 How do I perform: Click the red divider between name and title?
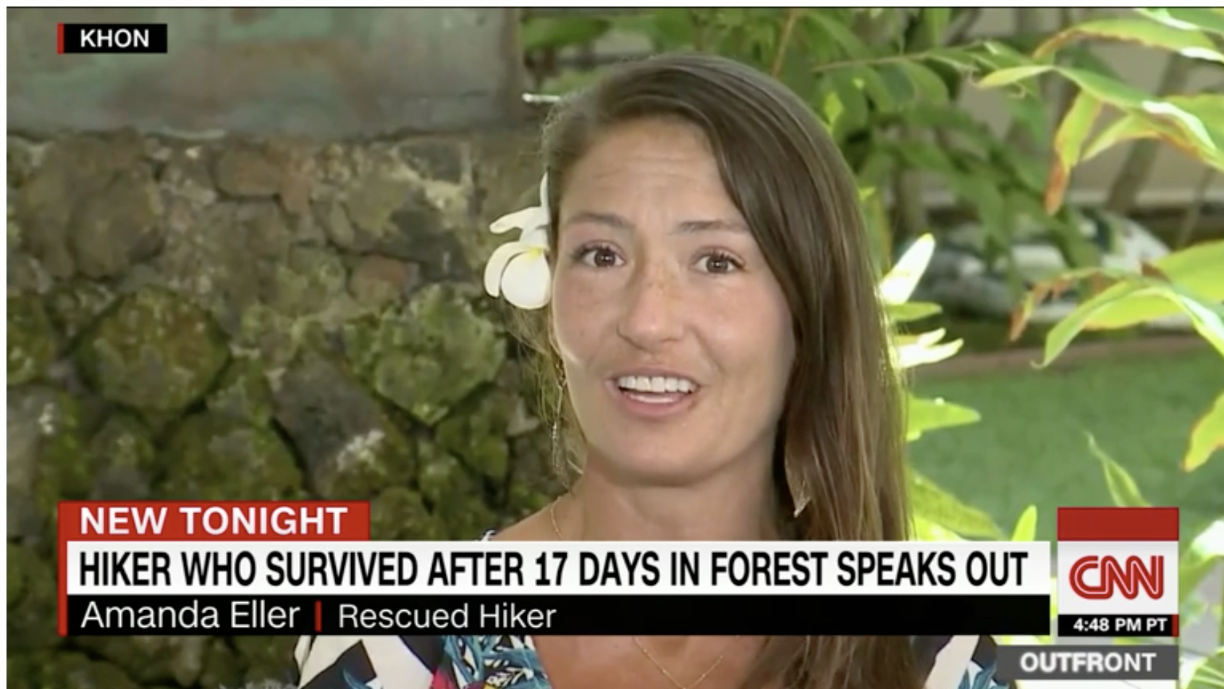click(318, 616)
